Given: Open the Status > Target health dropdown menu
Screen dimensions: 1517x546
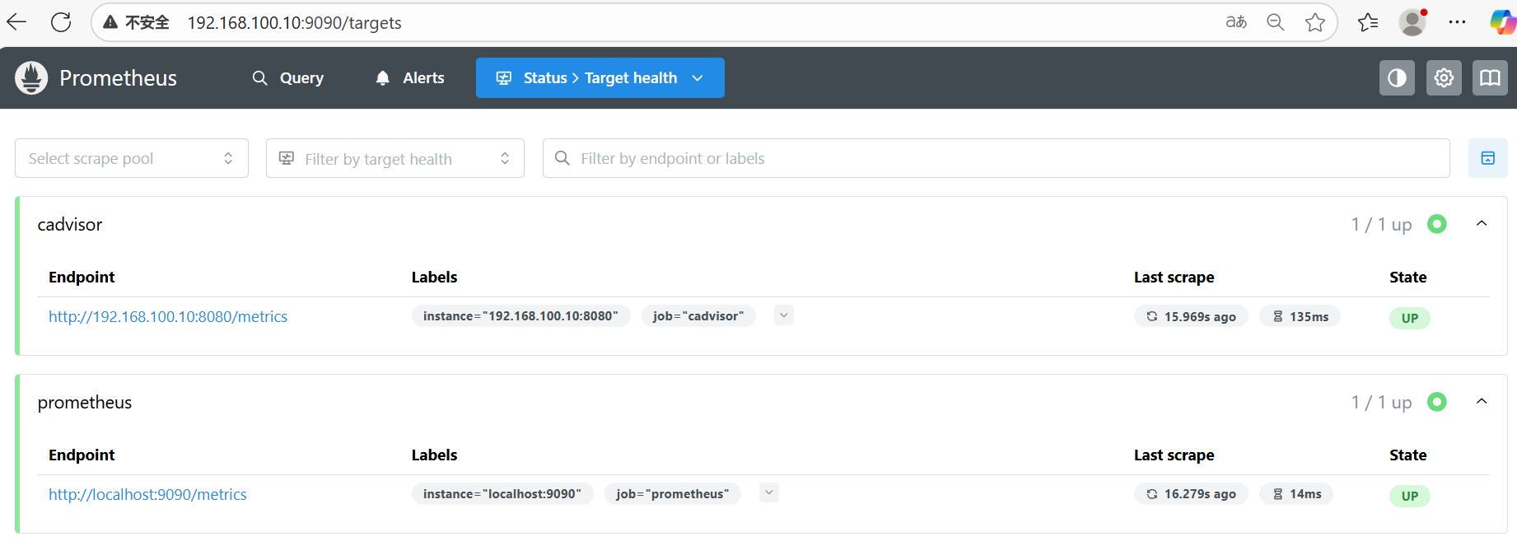Looking at the screenshot, I should [600, 78].
